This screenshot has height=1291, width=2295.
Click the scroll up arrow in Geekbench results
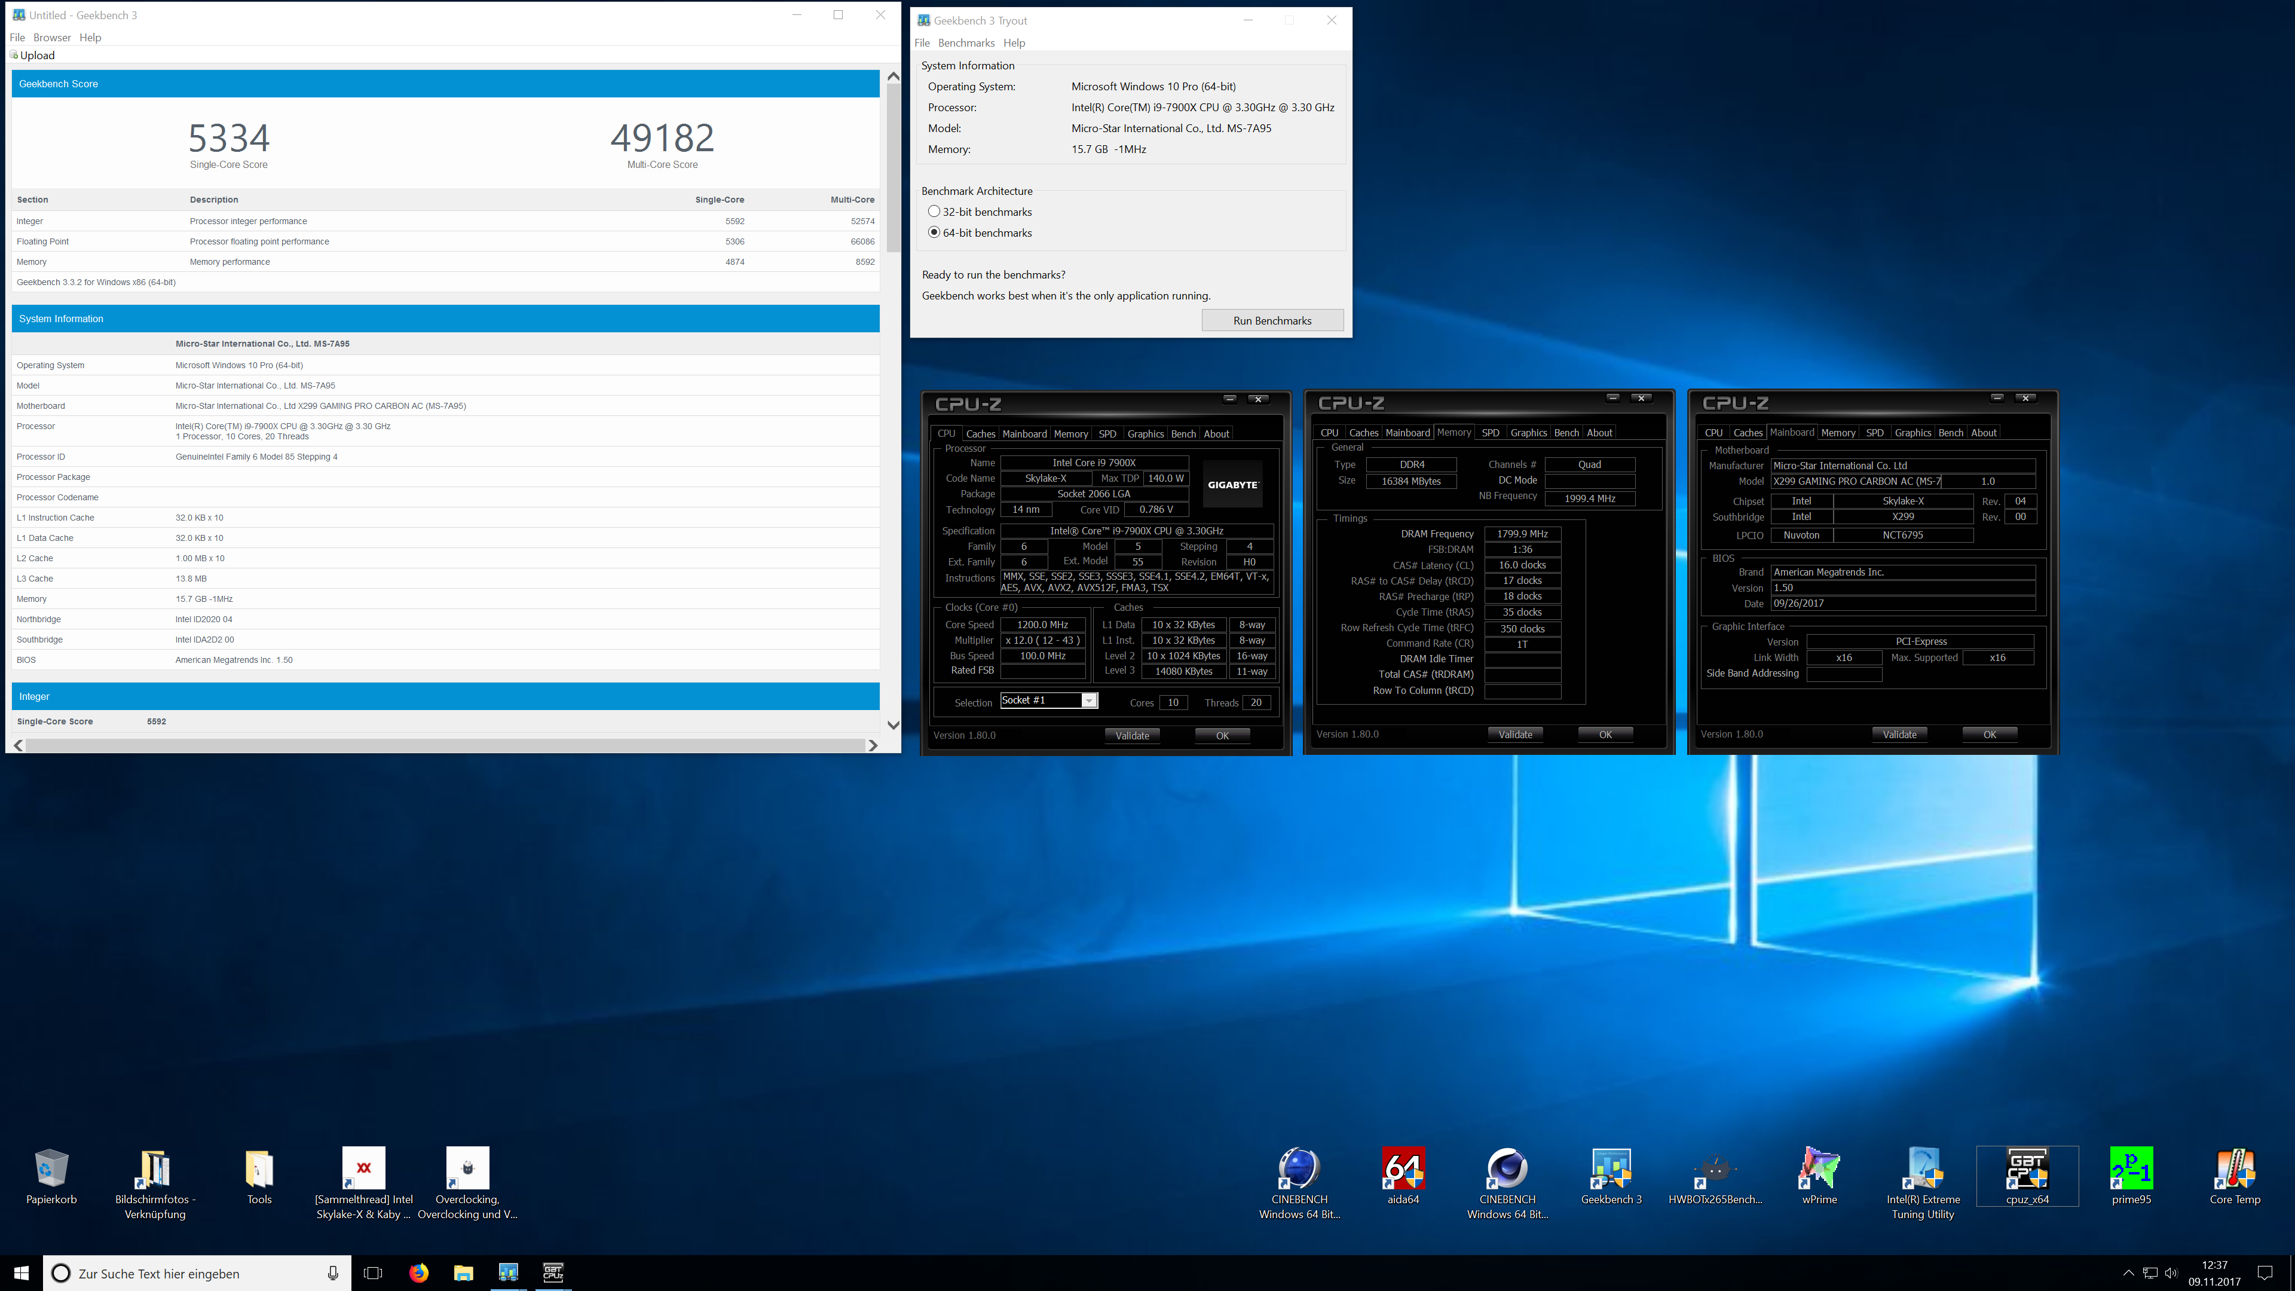(x=893, y=77)
